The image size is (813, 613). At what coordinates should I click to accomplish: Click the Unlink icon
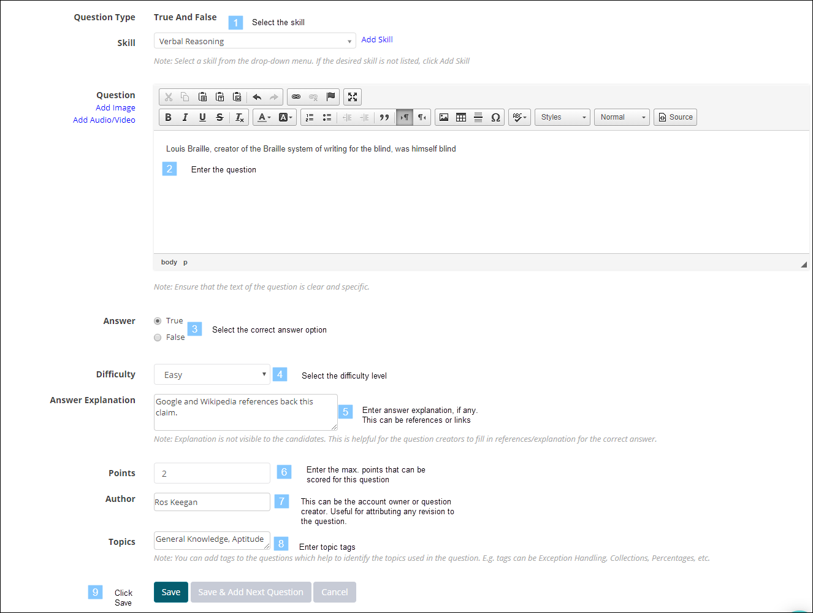pyautogui.click(x=313, y=97)
